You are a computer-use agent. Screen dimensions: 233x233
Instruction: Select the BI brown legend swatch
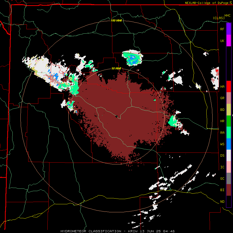[x=229, y=190]
